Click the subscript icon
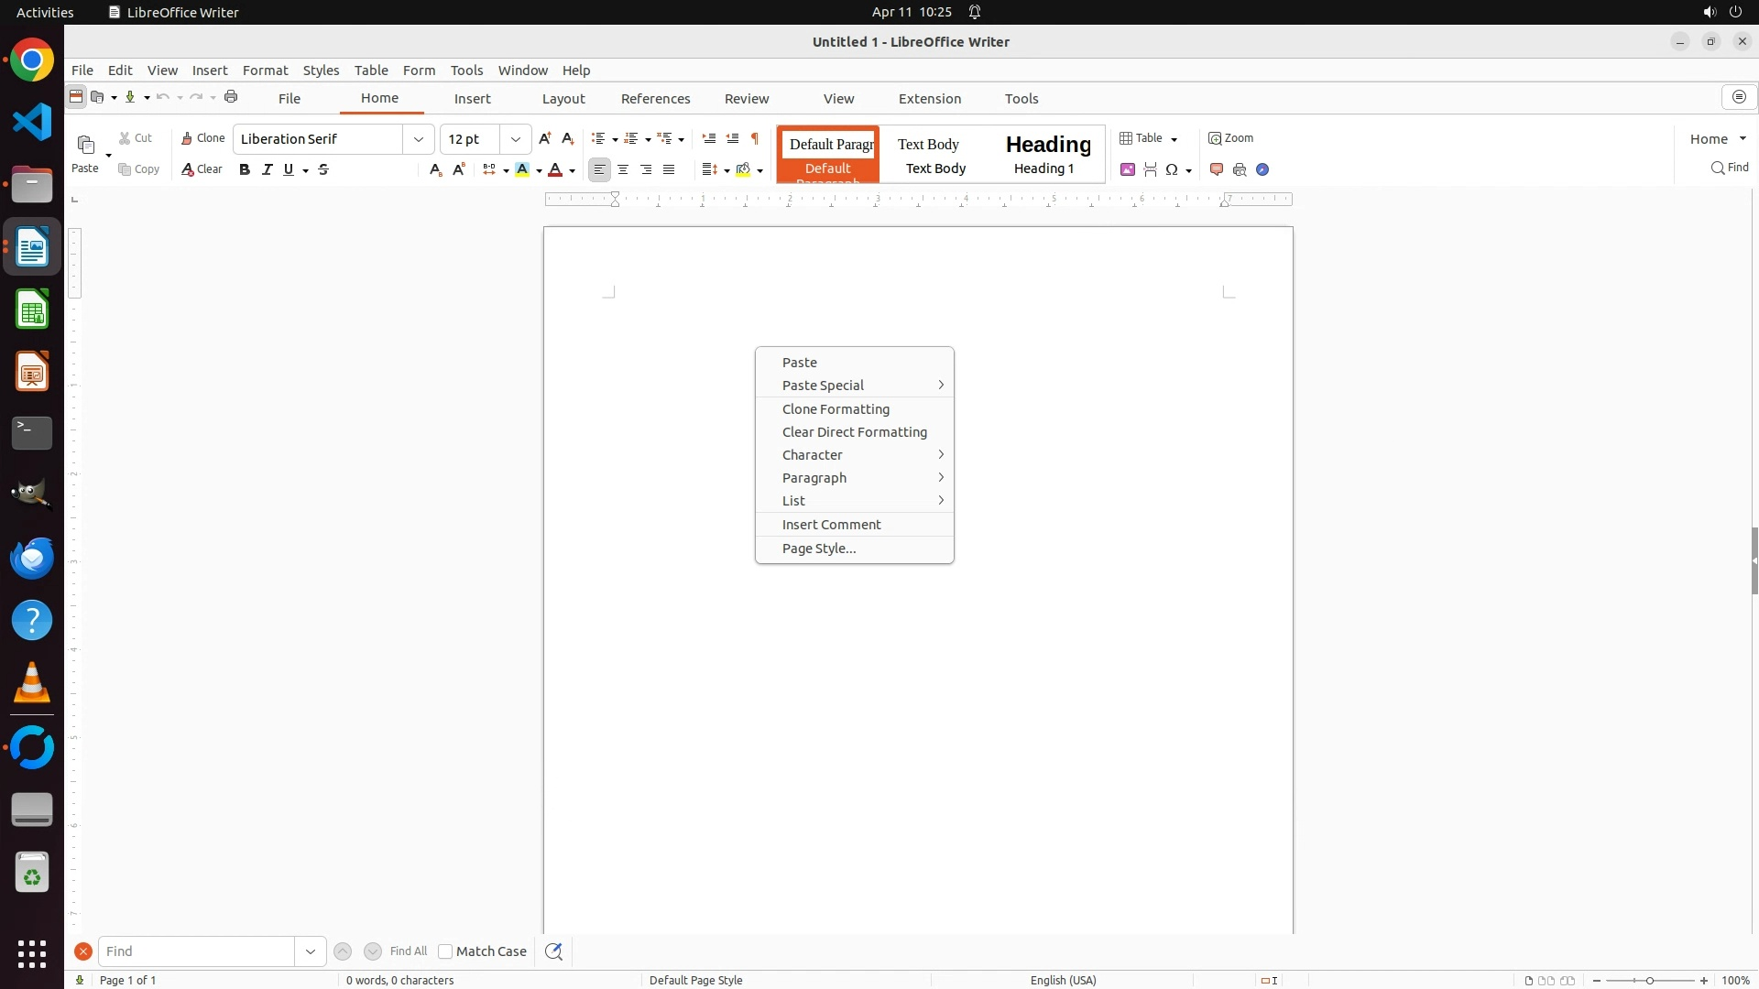This screenshot has height=989, width=1759. (x=435, y=169)
